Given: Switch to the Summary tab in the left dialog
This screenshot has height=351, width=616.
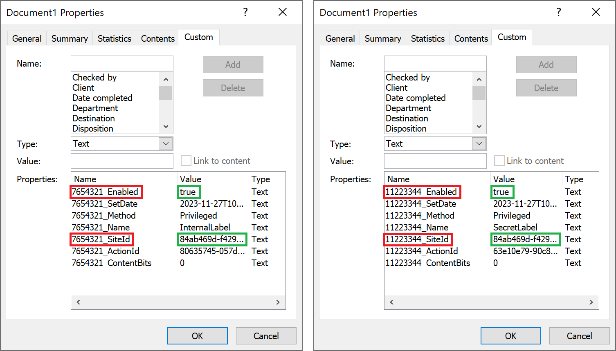Looking at the screenshot, I should tap(69, 38).
